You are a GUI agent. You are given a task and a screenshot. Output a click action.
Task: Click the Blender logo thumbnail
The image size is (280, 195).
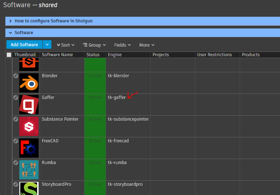[29, 83]
